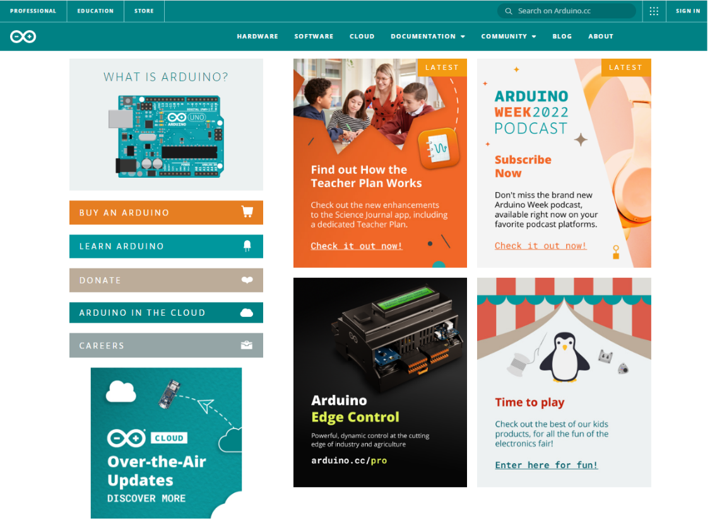Click the 'Arduino Week 2022 Podcast' title
710x523 pixels.
click(x=531, y=112)
